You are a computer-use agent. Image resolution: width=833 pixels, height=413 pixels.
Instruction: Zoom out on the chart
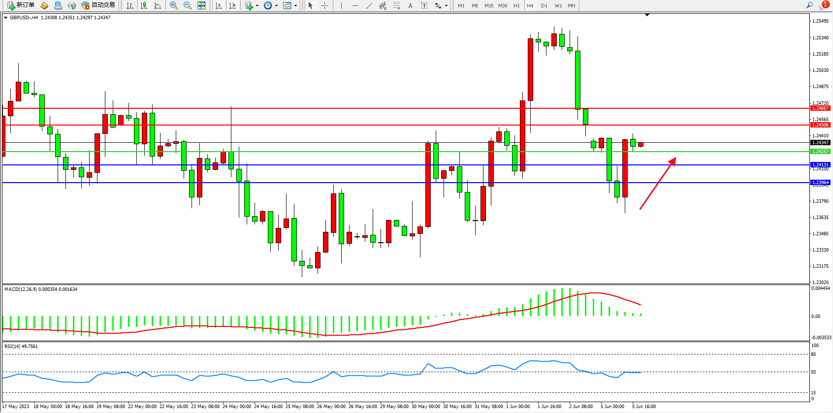187,5
